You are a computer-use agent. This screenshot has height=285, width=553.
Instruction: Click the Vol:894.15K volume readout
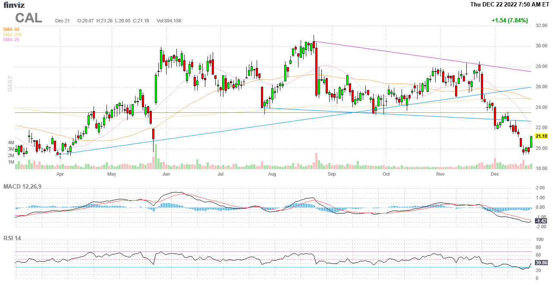point(169,21)
